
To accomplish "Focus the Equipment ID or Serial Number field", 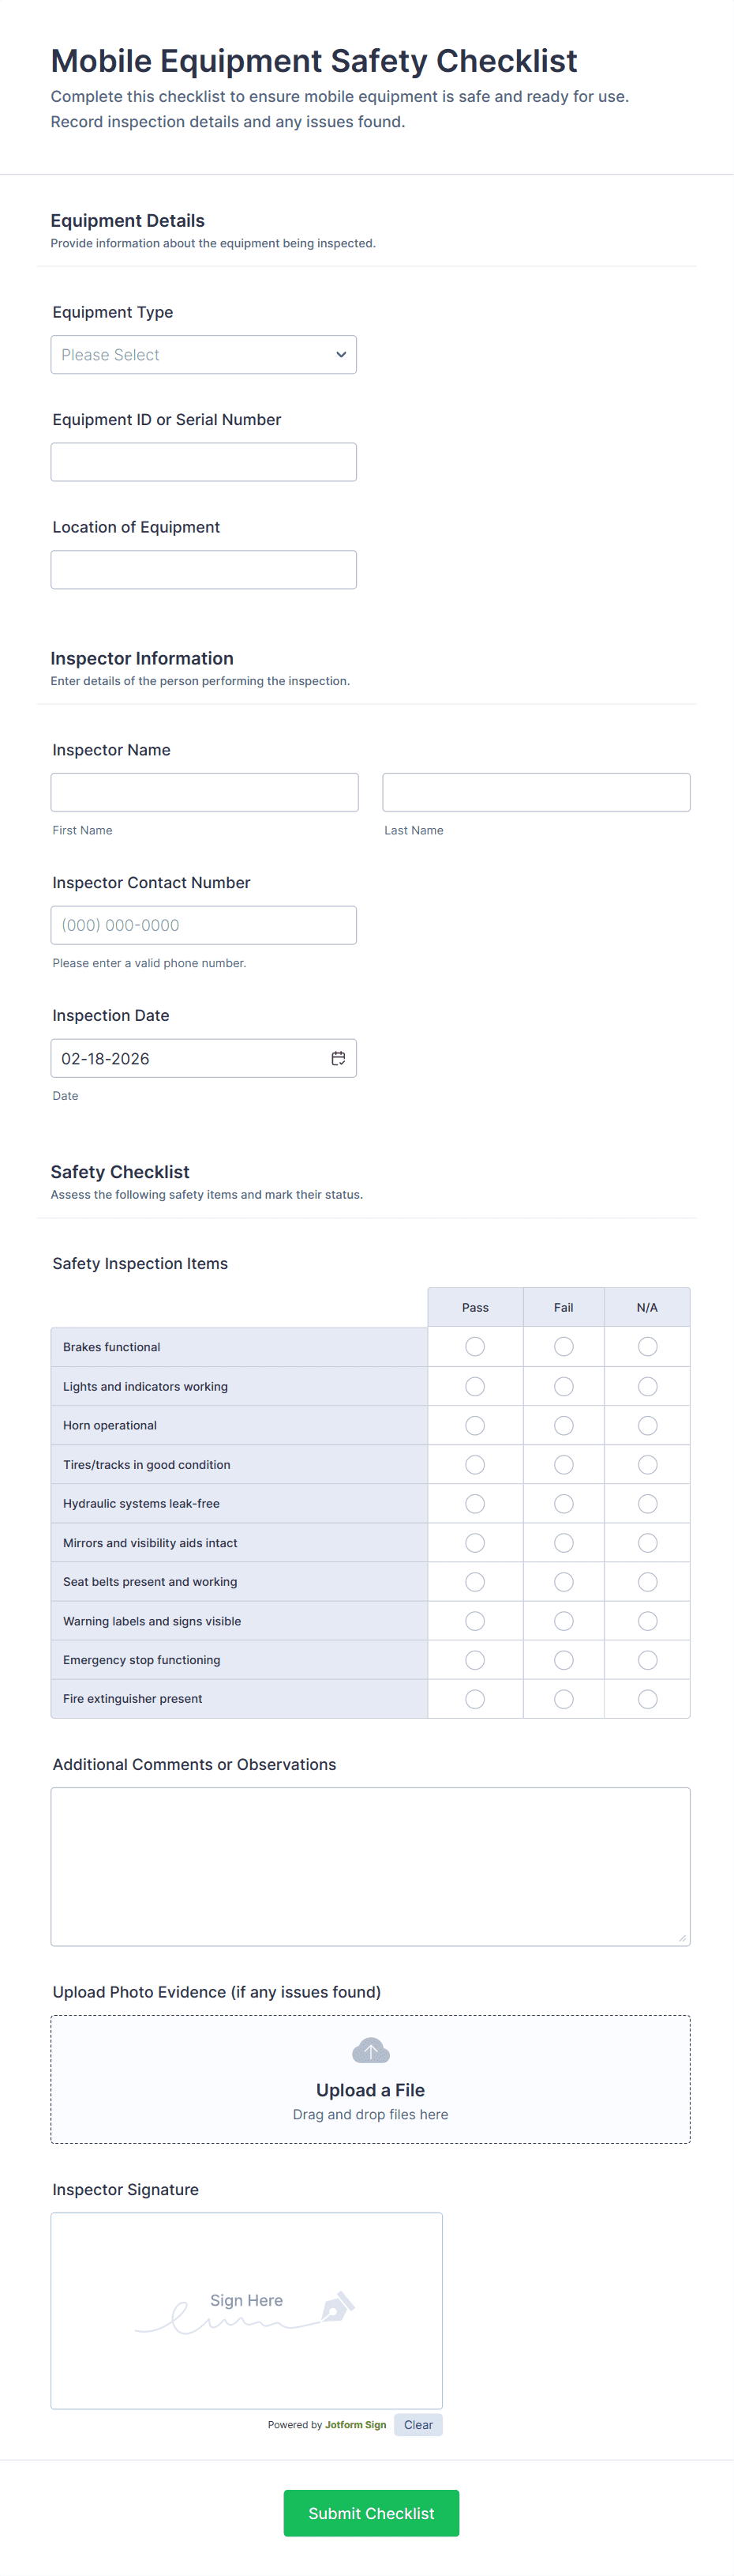I will [x=204, y=462].
